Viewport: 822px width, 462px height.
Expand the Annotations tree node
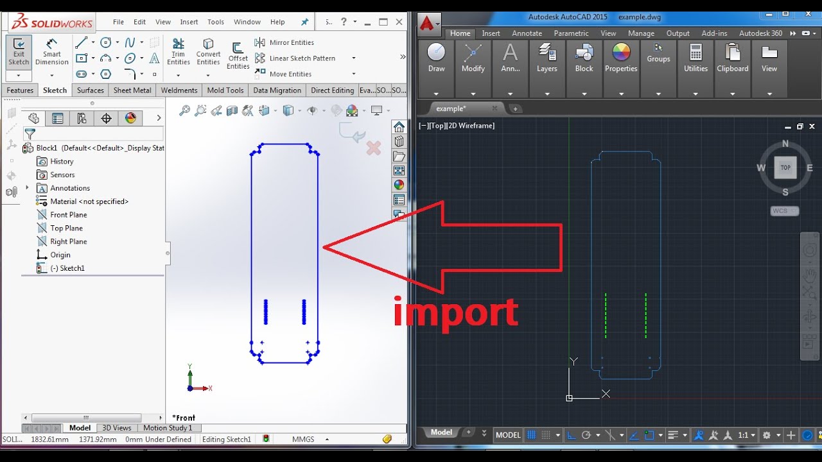(27, 188)
